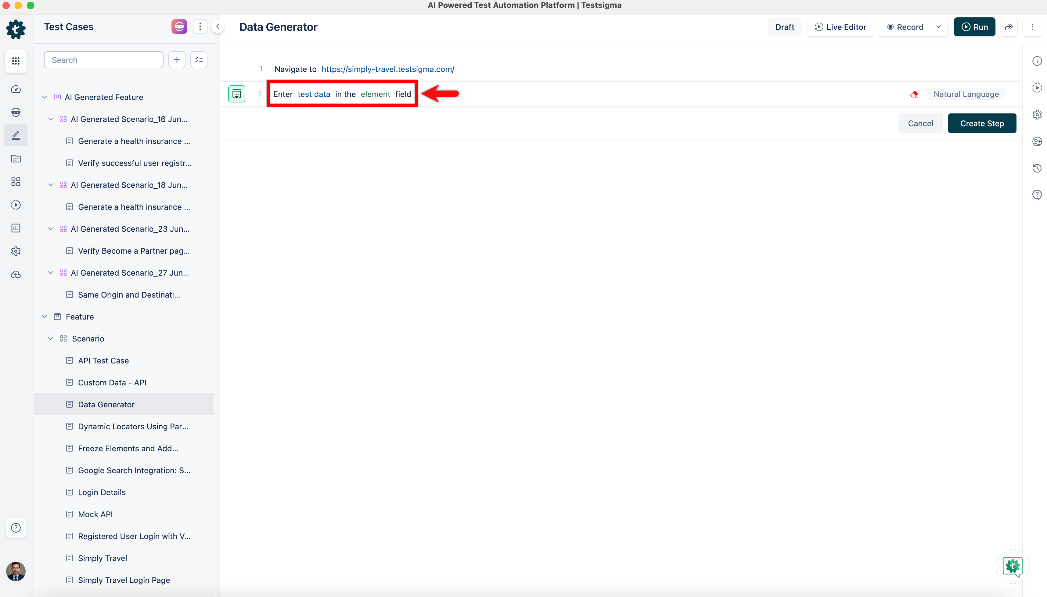Collapse AI Generated Scenario_27 Jun node

click(x=50, y=273)
